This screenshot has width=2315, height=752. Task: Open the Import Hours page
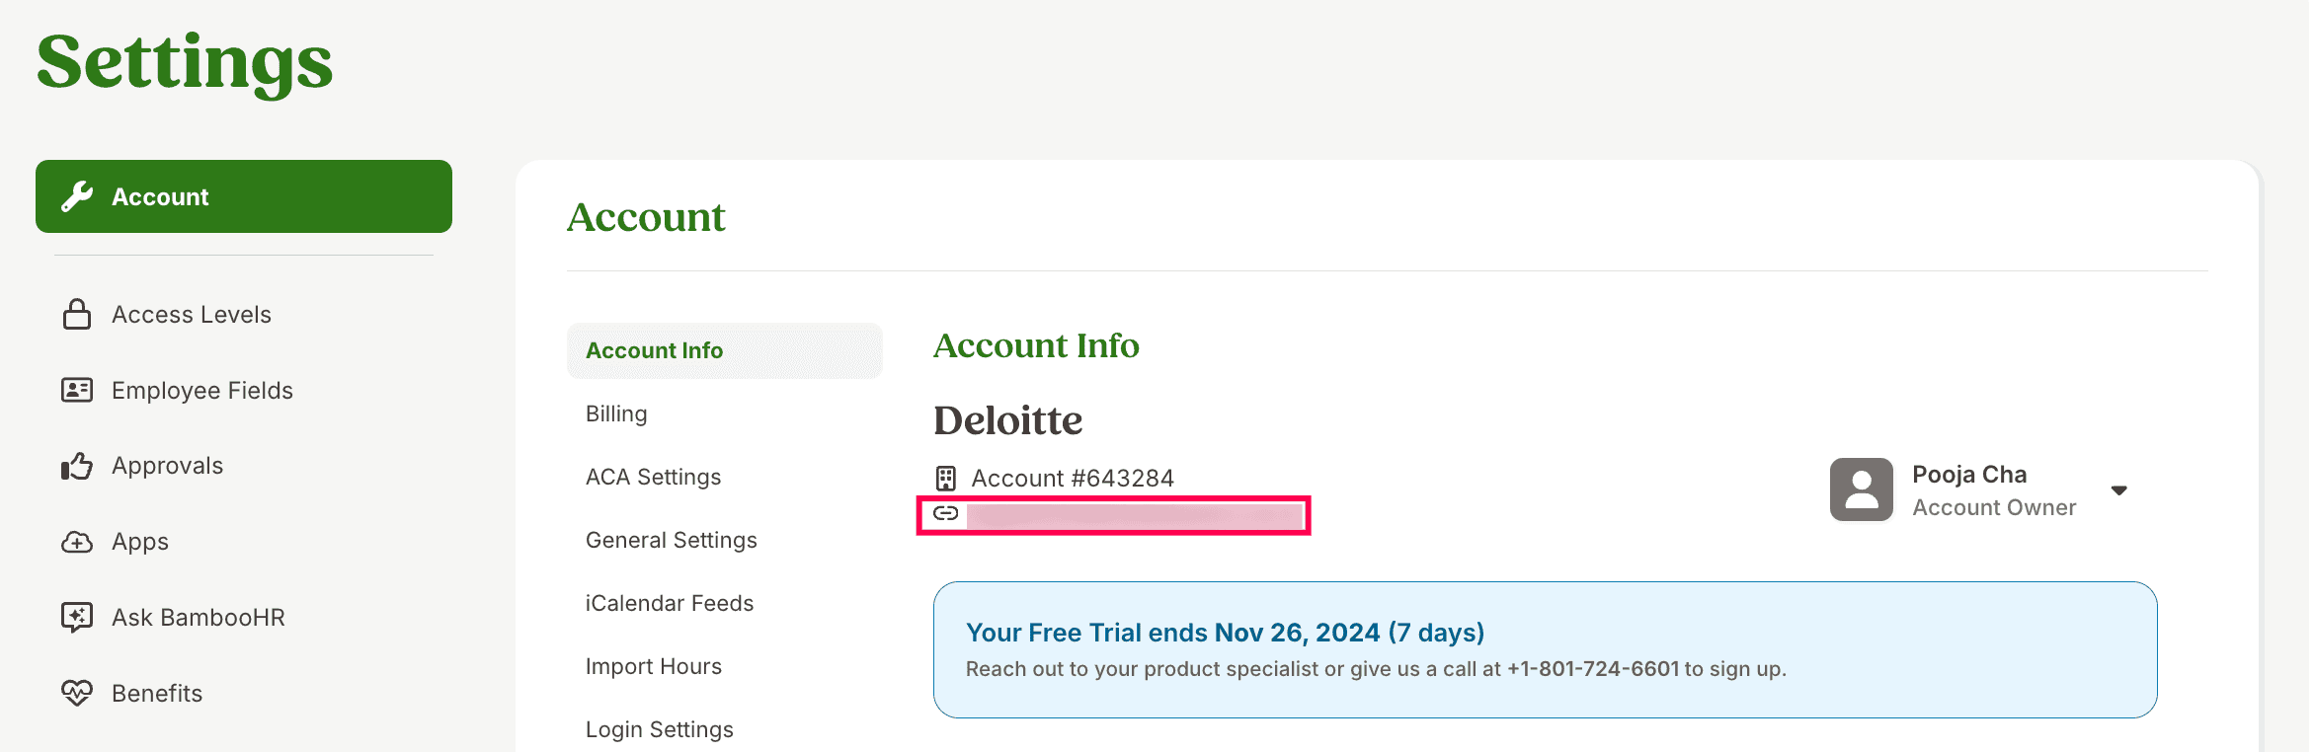coord(653,666)
